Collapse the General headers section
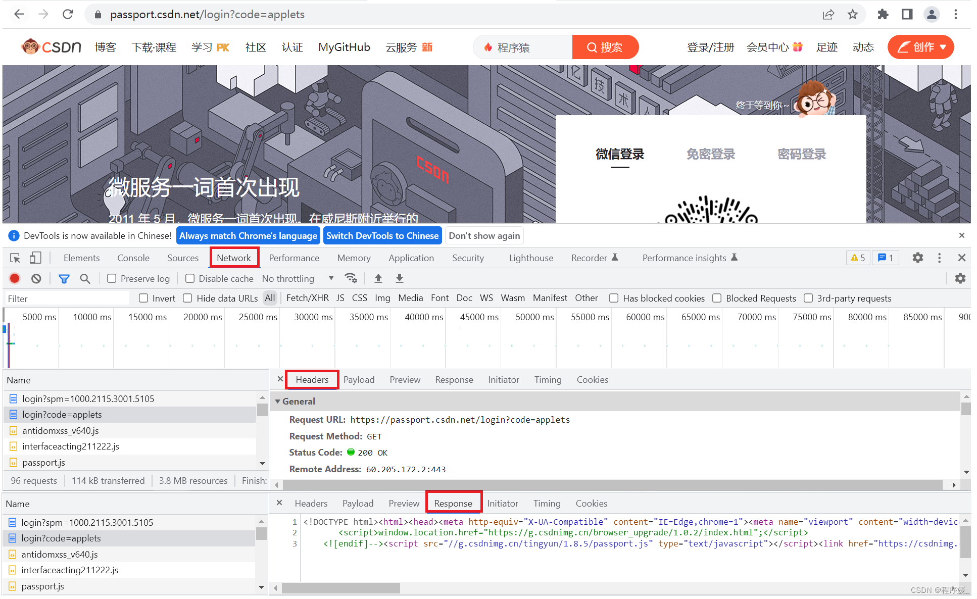Viewport: 977px width, 599px height. click(278, 401)
